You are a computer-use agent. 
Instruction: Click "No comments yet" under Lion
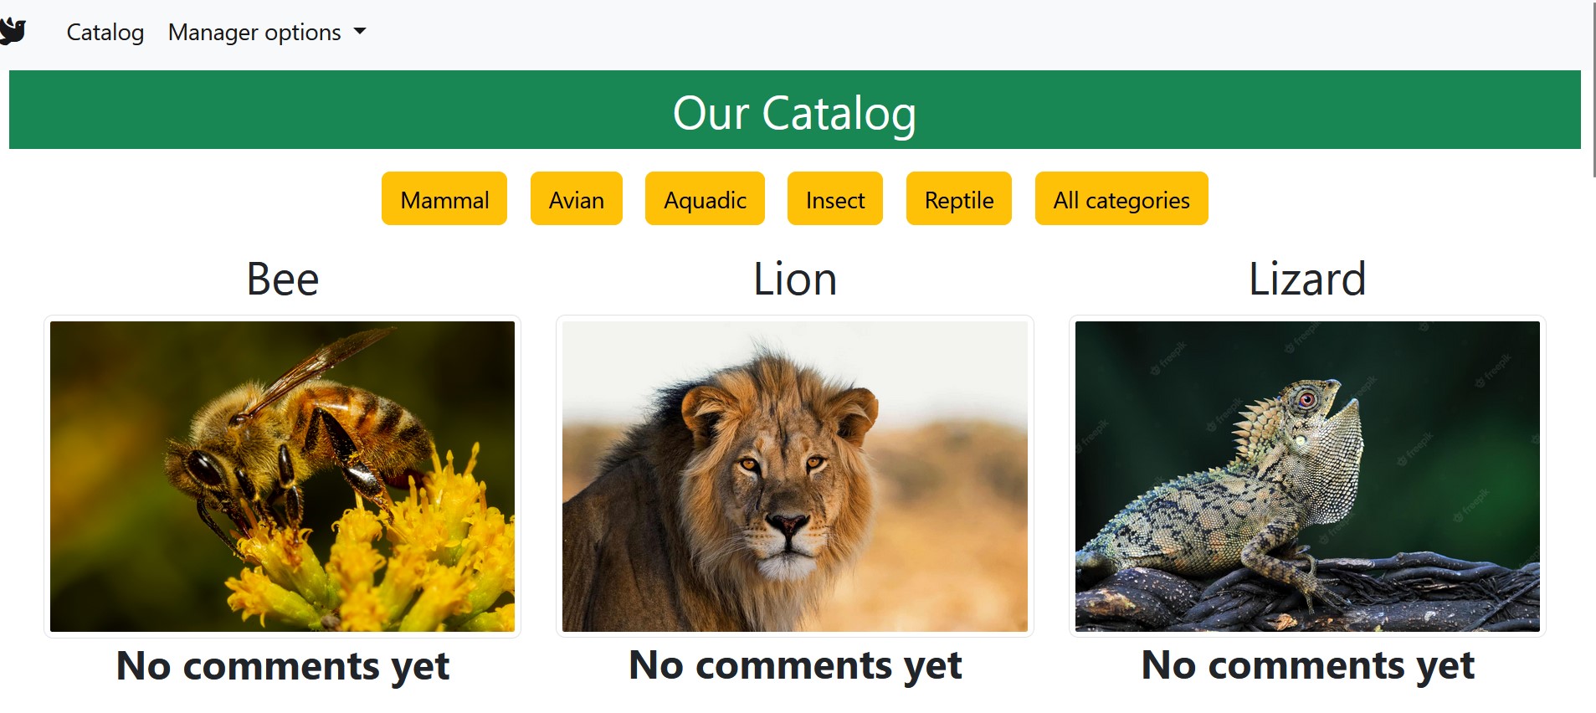pyautogui.click(x=794, y=666)
